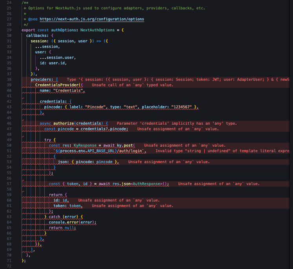
Task: Click the "Parameter 'credentials' implicitly has an 'any' type" error
Action: click(177, 123)
